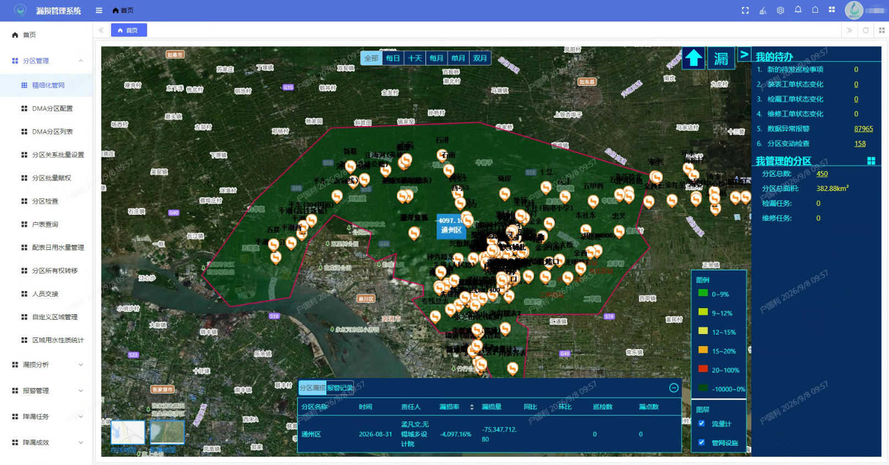Click grid icon beside 我管理的分区
This screenshot has width=889, height=465.
click(871, 161)
